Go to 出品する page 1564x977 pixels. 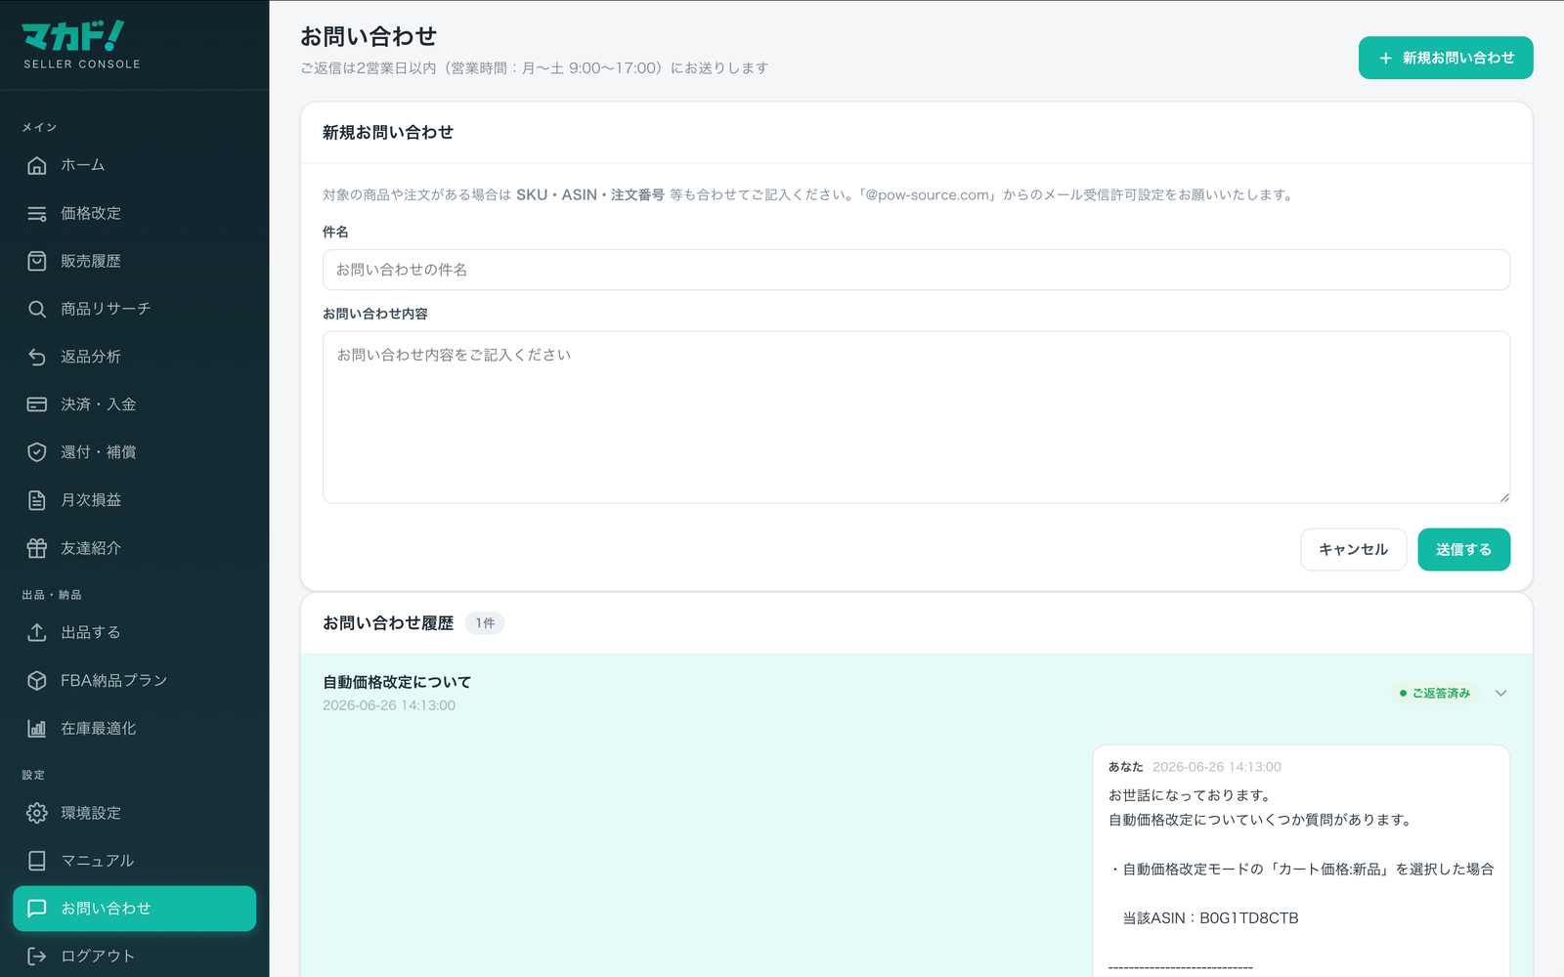(135, 632)
